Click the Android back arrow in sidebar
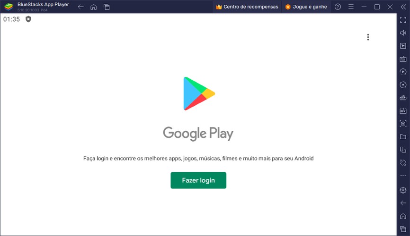The width and height of the screenshot is (410, 236). [403, 203]
